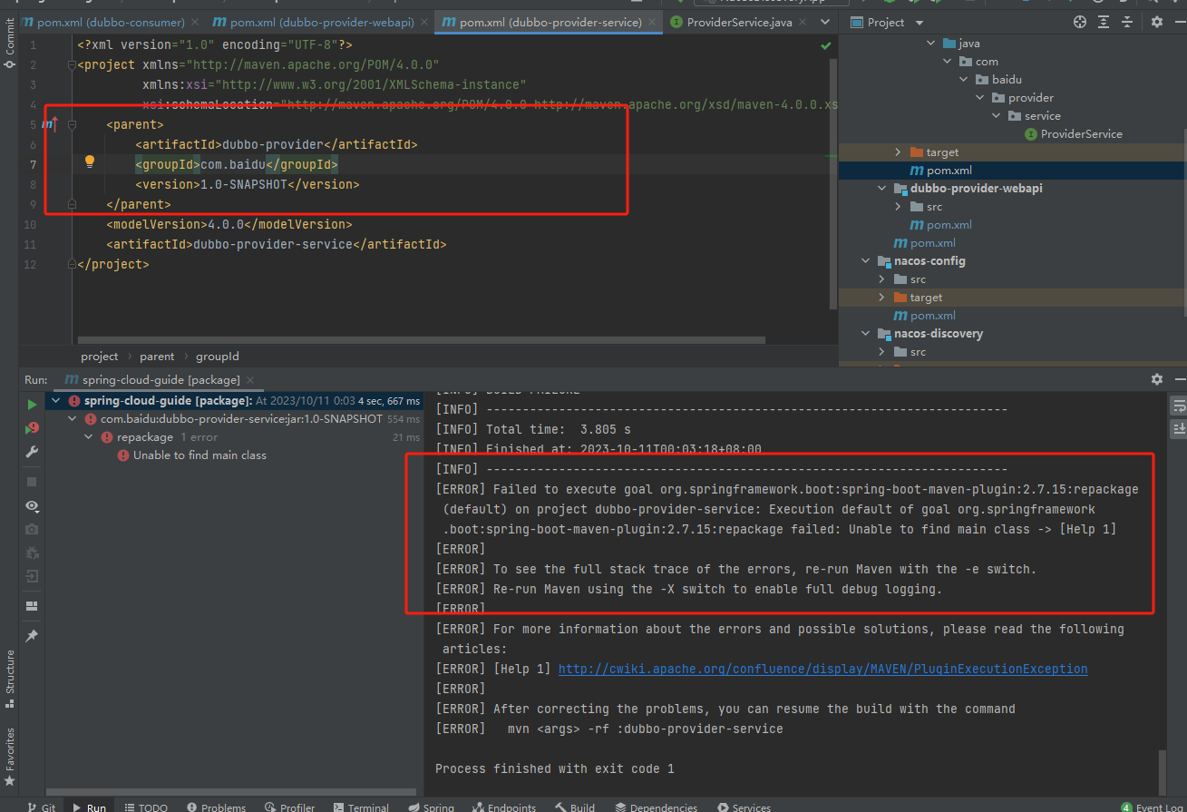Screen dimensions: 1187x812
Task: Fold the parent element on line 5
Action: (72, 124)
